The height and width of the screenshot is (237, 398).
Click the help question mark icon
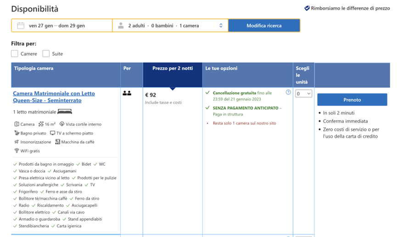(x=288, y=92)
